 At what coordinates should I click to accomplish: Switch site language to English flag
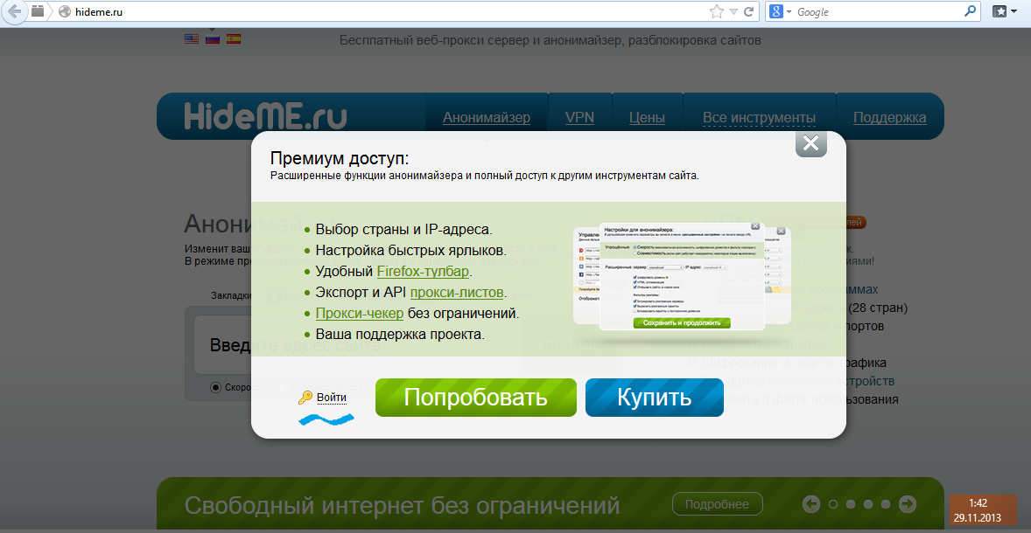(x=192, y=38)
